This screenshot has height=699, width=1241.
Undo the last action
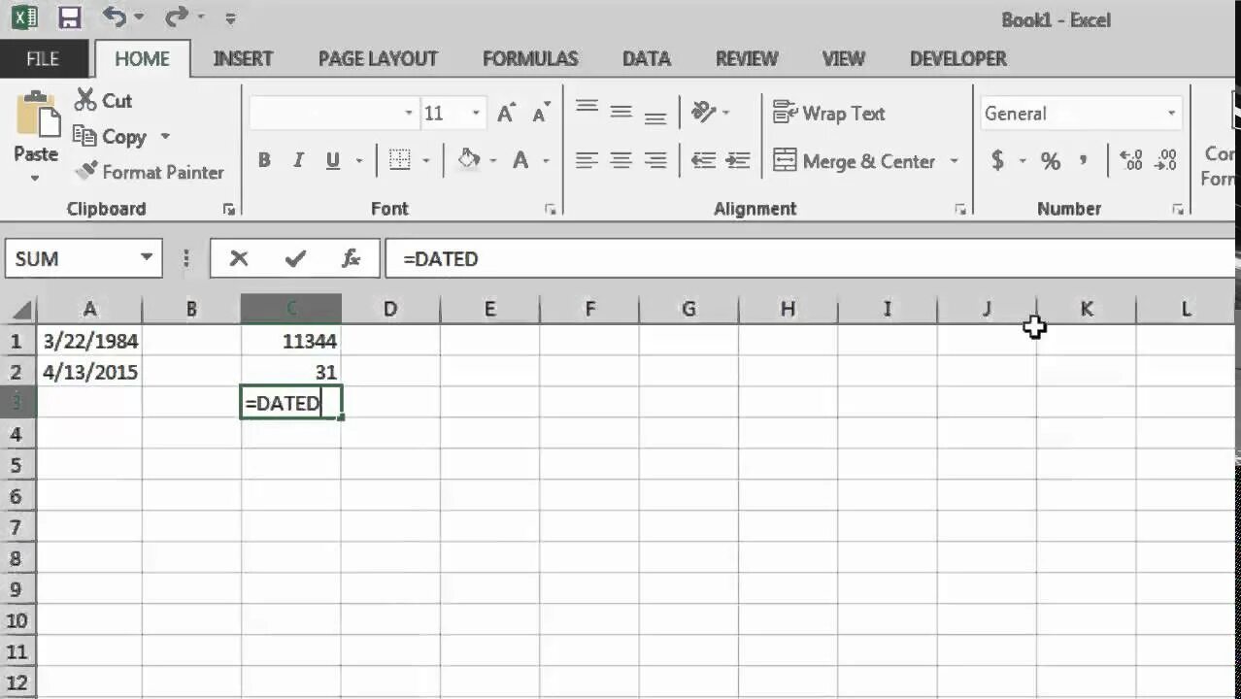coord(115,17)
